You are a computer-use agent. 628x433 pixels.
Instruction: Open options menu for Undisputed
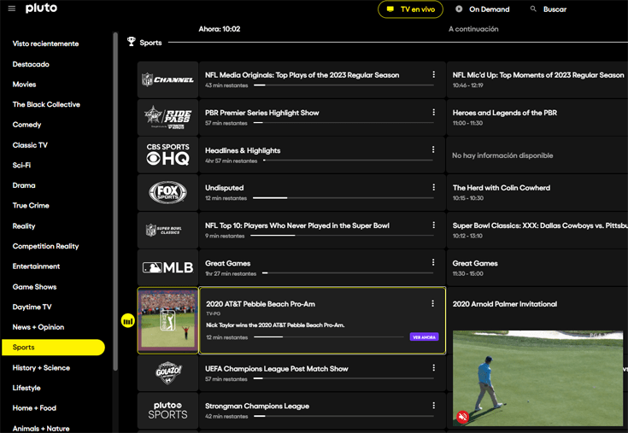[433, 187]
